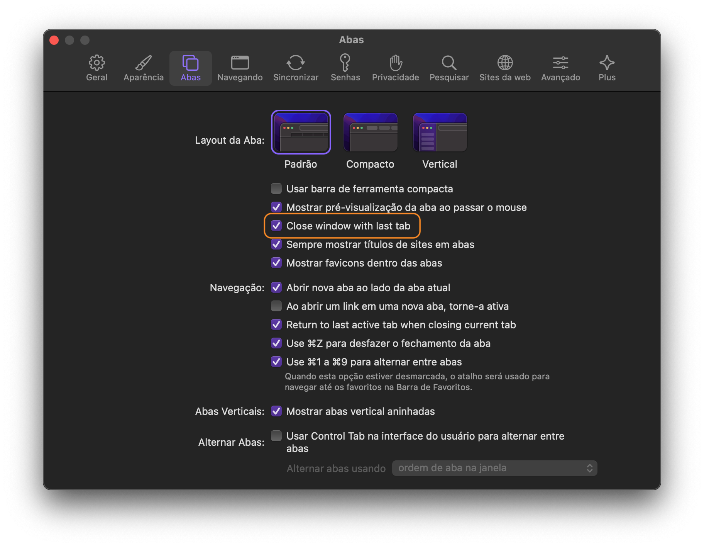Enable Usar Control Tab para alternar abas
The height and width of the screenshot is (547, 704).
pos(276,436)
